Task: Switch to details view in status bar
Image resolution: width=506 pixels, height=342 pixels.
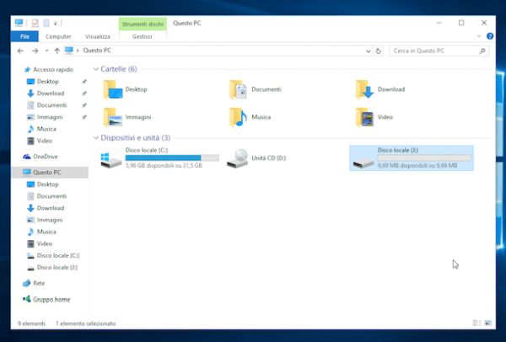Action: point(476,323)
